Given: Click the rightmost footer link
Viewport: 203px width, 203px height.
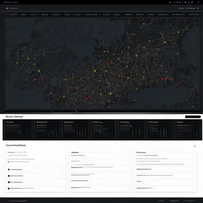Looking at the screenshot, I should click(189, 201).
